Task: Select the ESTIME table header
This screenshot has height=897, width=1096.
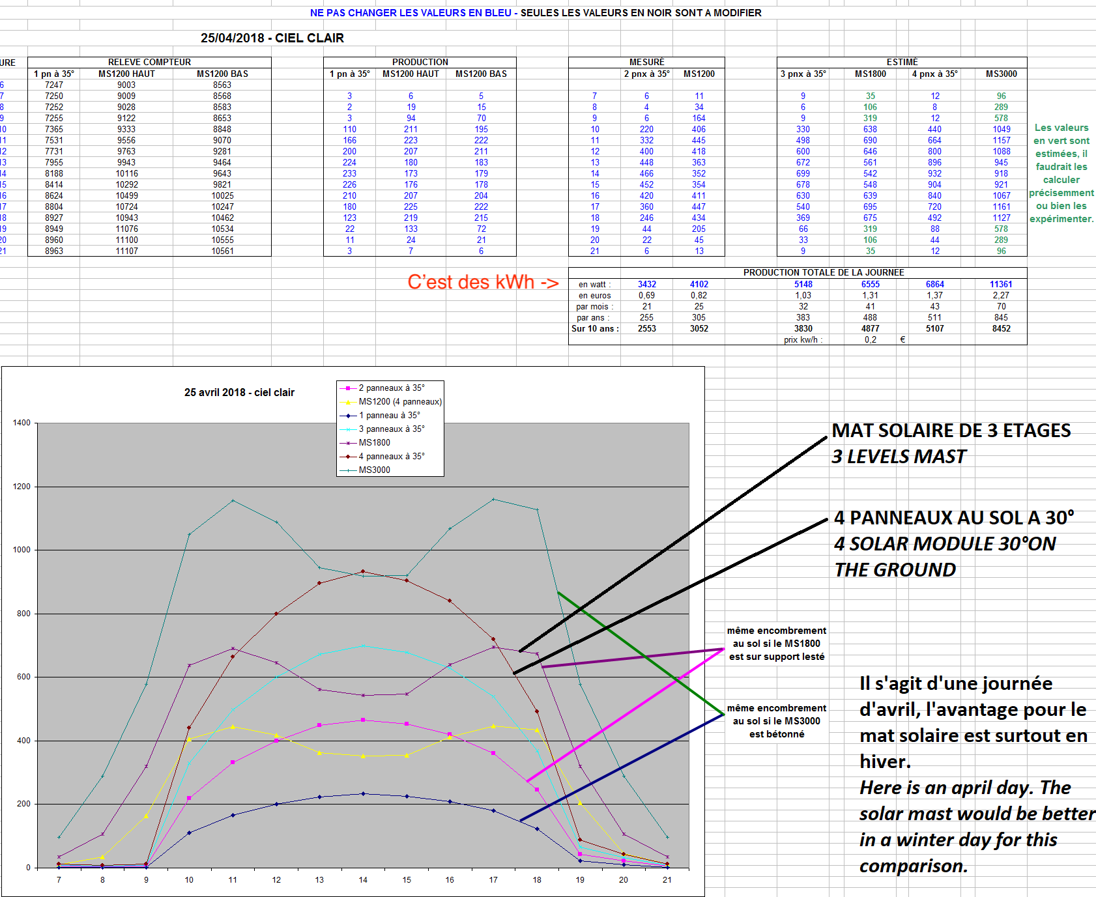Action: click(x=902, y=62)
